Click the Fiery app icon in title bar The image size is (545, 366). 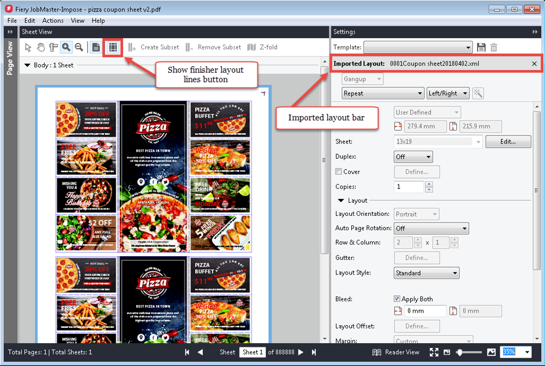9,9
